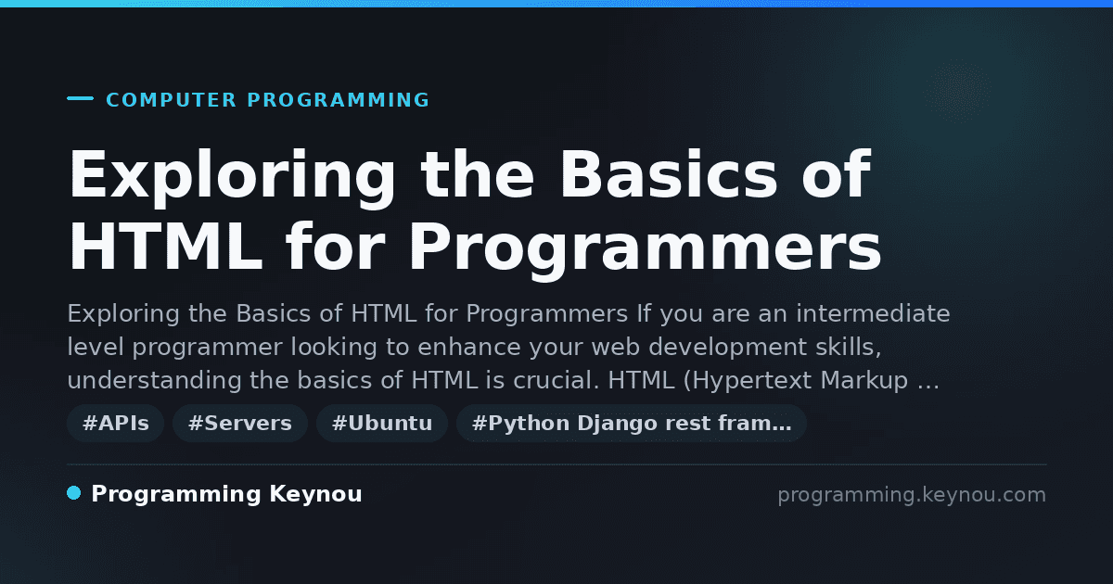
Task: Click the COMPUTER PROGRAMMING category label
Action: click(267, 100)
